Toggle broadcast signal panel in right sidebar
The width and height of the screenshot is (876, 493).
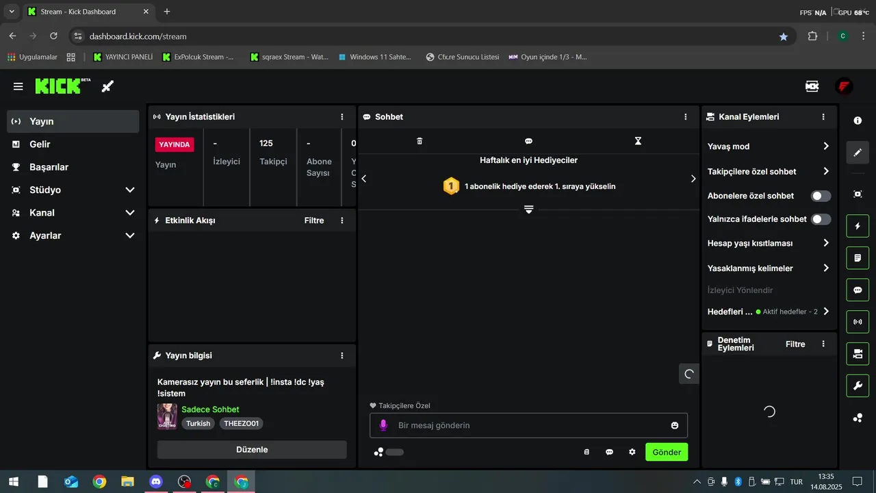[858, 322]
